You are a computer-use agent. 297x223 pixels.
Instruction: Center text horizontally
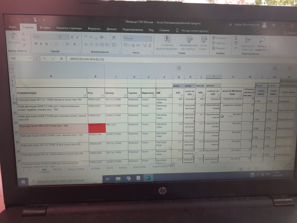(x=91, y=45)
